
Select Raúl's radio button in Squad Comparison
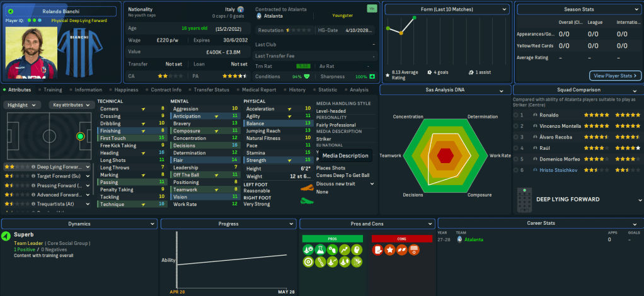516,147
